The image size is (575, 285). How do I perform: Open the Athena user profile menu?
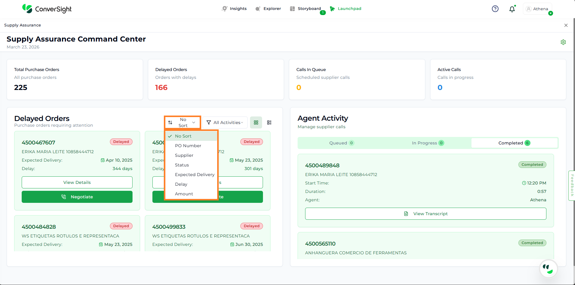pos(538,9)
